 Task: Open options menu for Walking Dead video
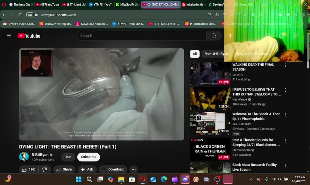pyautogui.click(x=285, y=65)
